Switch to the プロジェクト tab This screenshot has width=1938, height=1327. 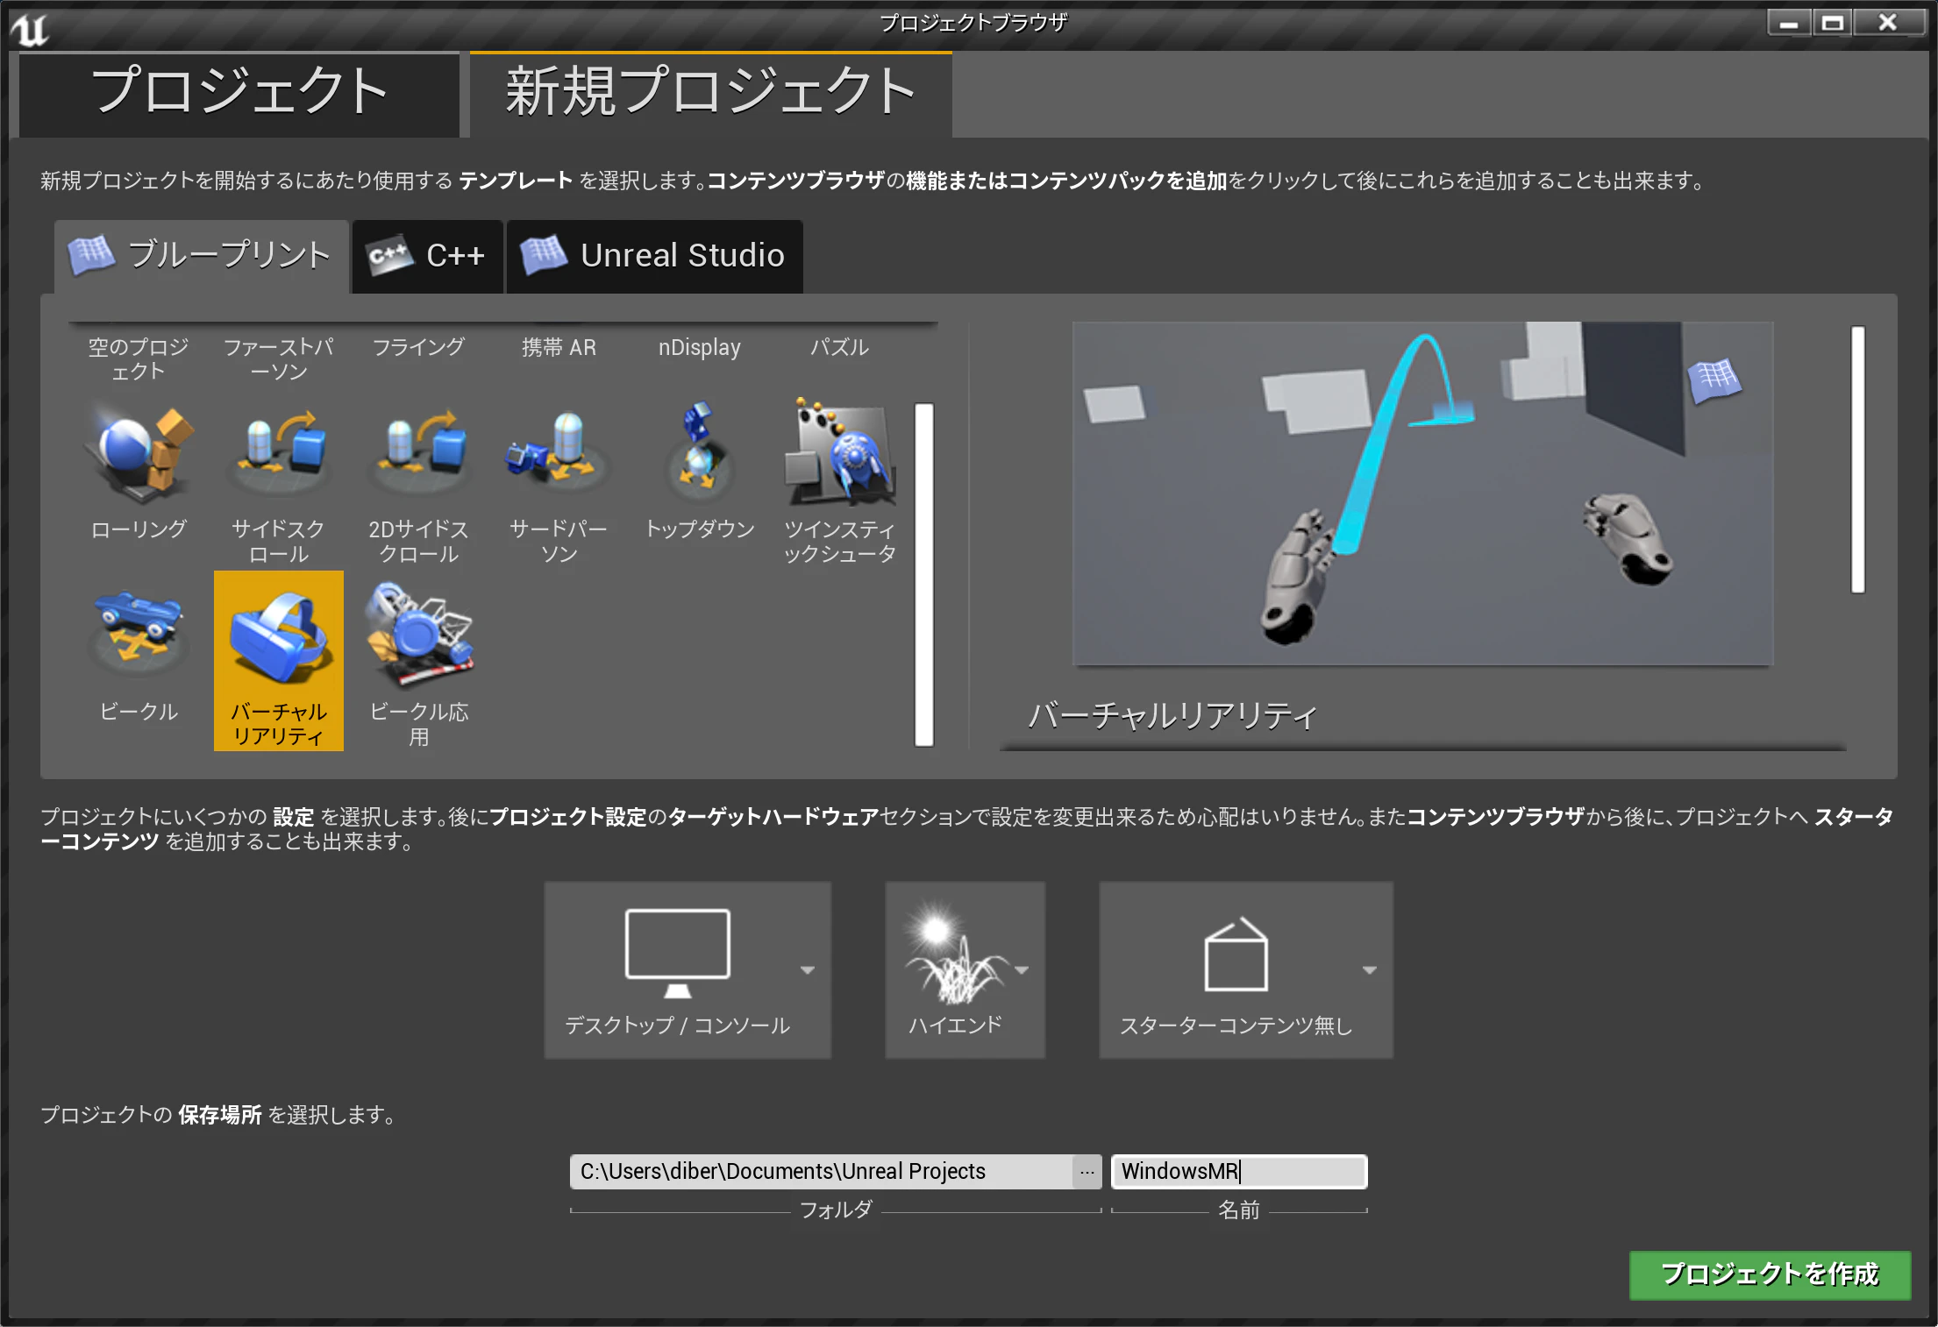coord(239,93)
